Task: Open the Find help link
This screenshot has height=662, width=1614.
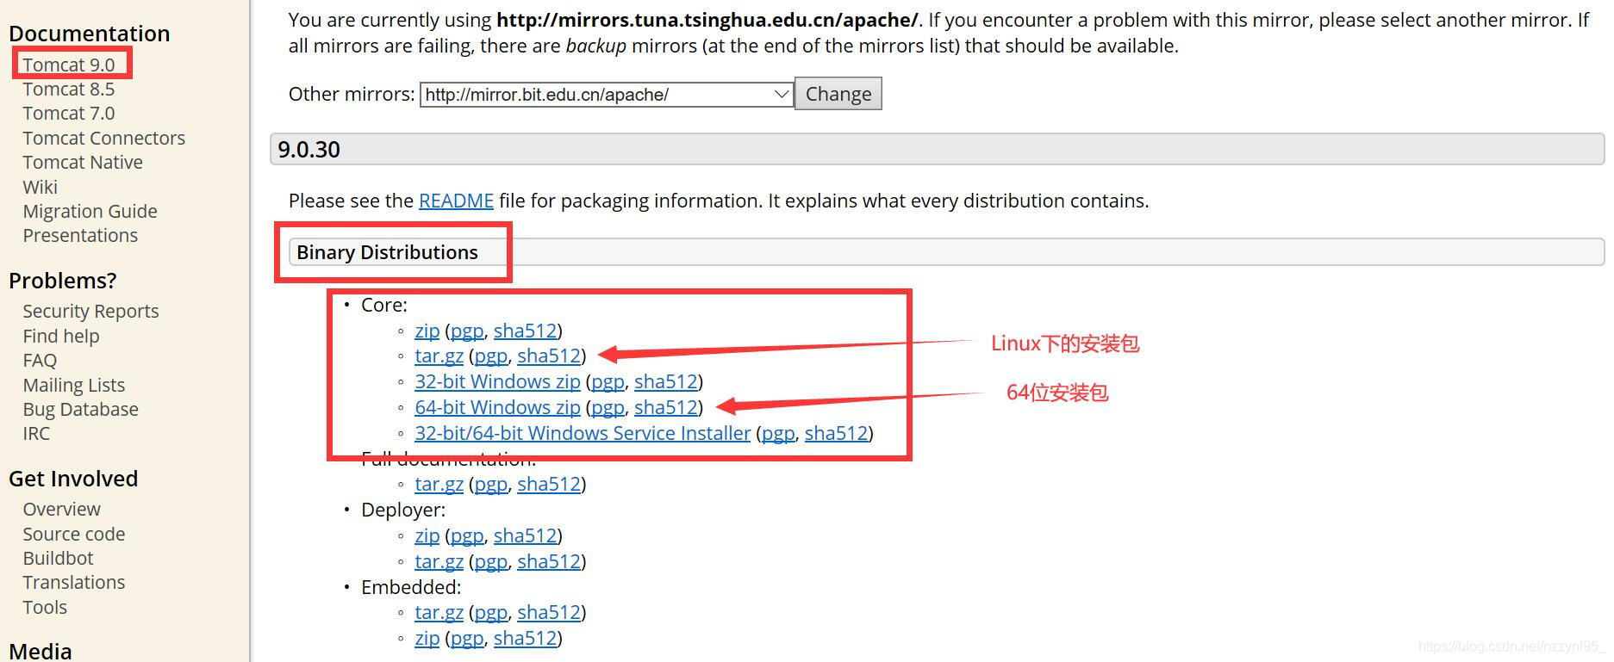Action: [60, 336]
